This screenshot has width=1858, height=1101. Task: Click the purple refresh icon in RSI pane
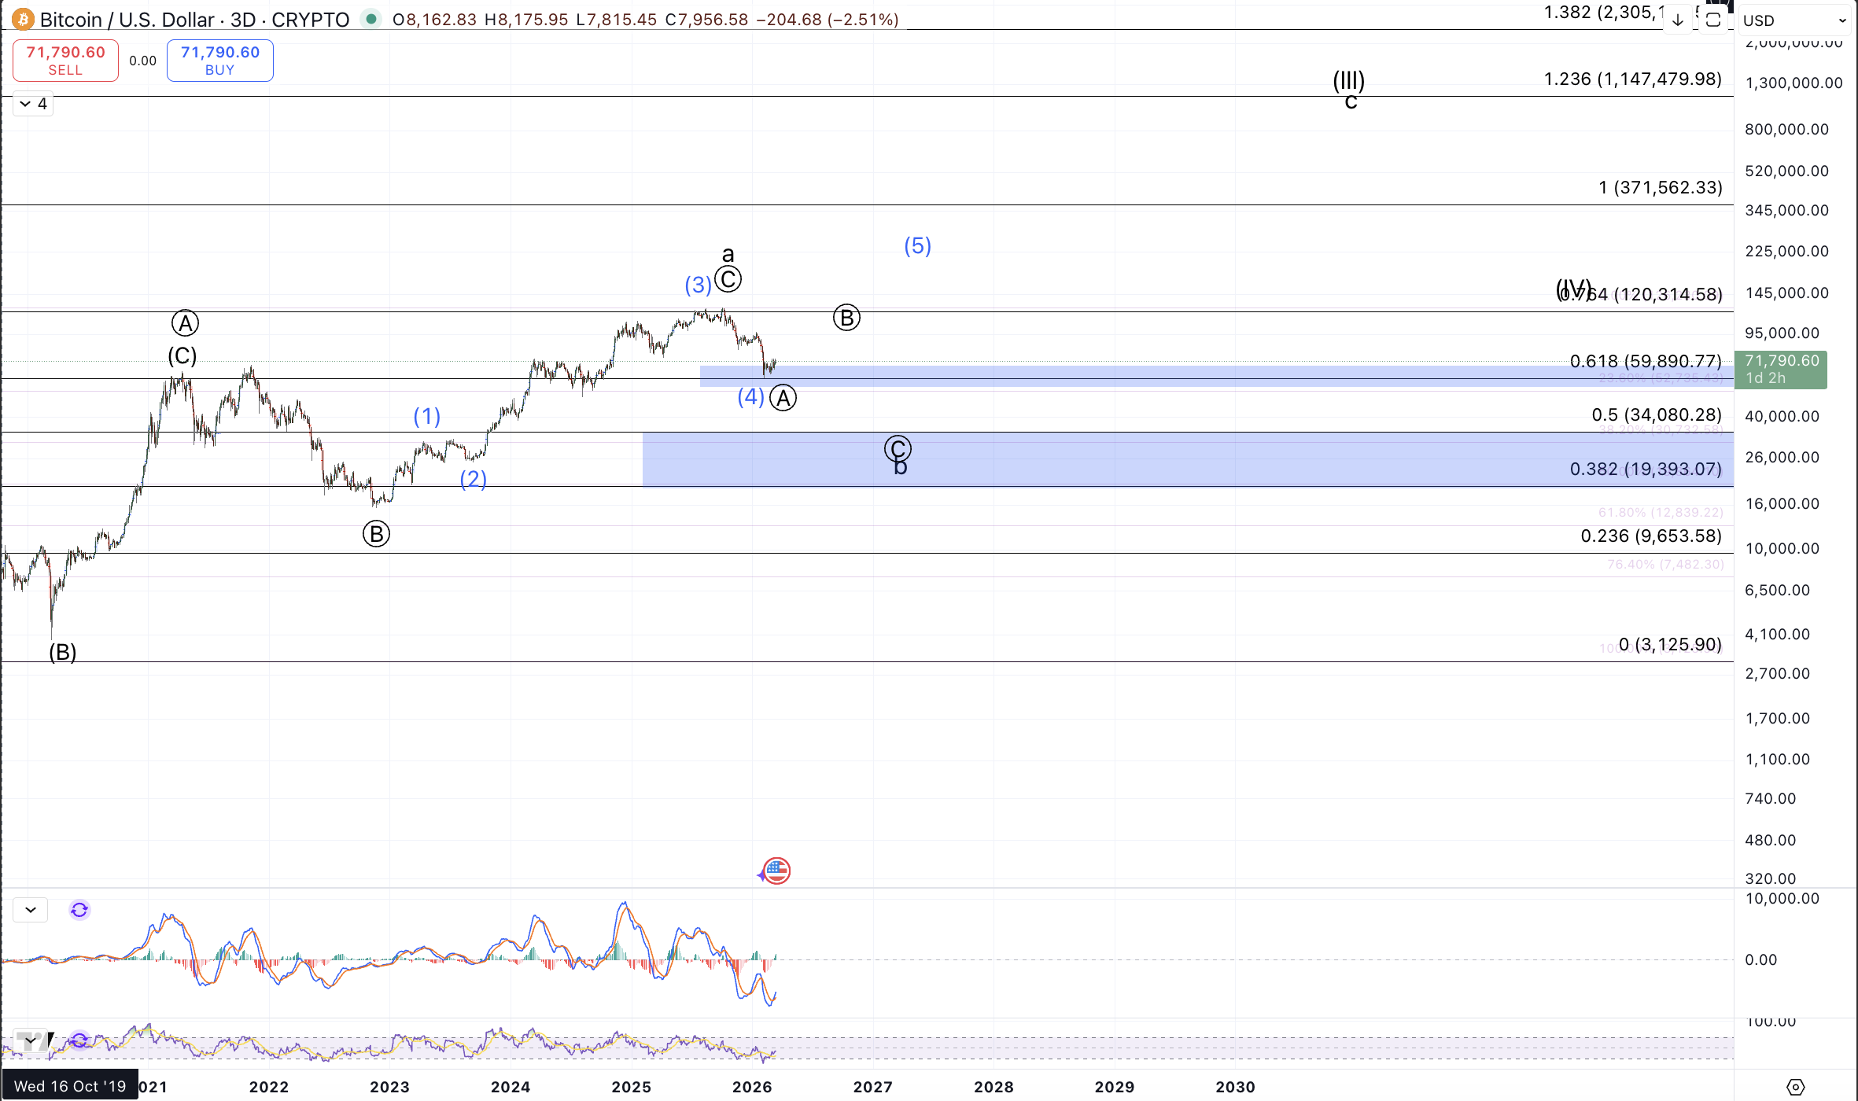pyautogui.click(x=79, y=1040)
